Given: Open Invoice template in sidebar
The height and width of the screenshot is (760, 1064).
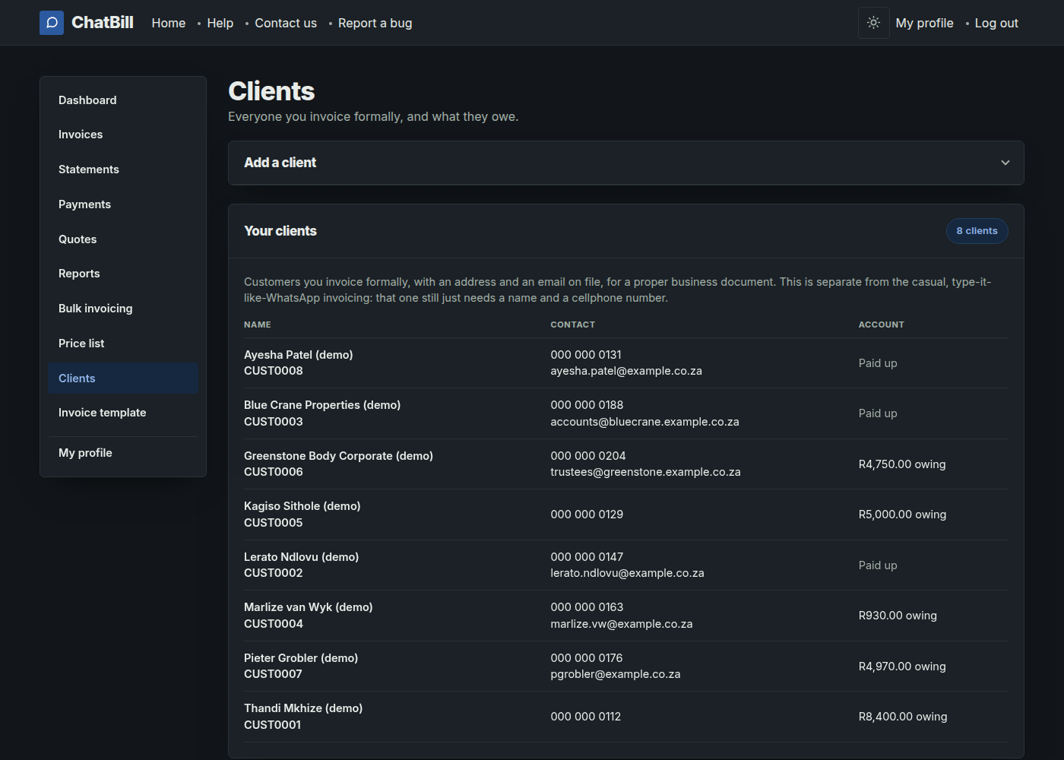Looking at the screenshot, I should tap(123, 413).
